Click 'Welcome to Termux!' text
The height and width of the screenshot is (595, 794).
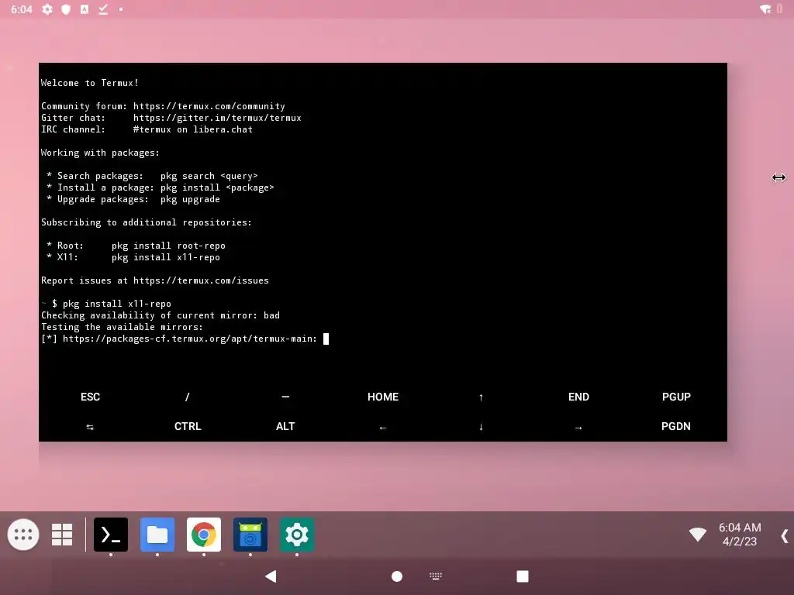pos(90,83)
